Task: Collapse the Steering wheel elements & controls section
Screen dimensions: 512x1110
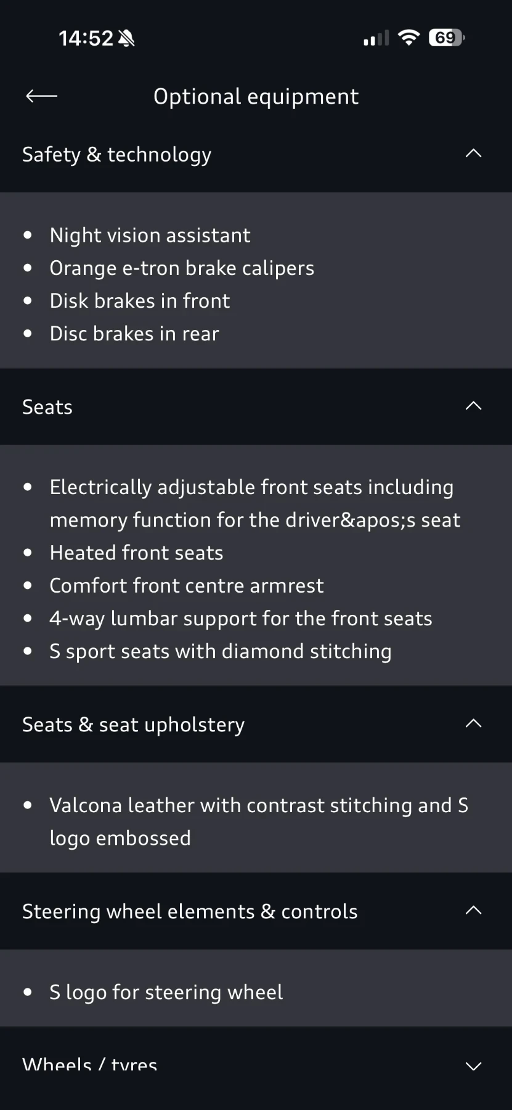Action: point(473,910)
